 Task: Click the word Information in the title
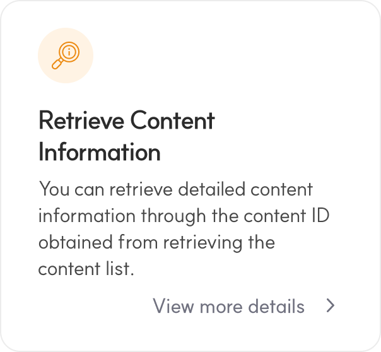99,152
